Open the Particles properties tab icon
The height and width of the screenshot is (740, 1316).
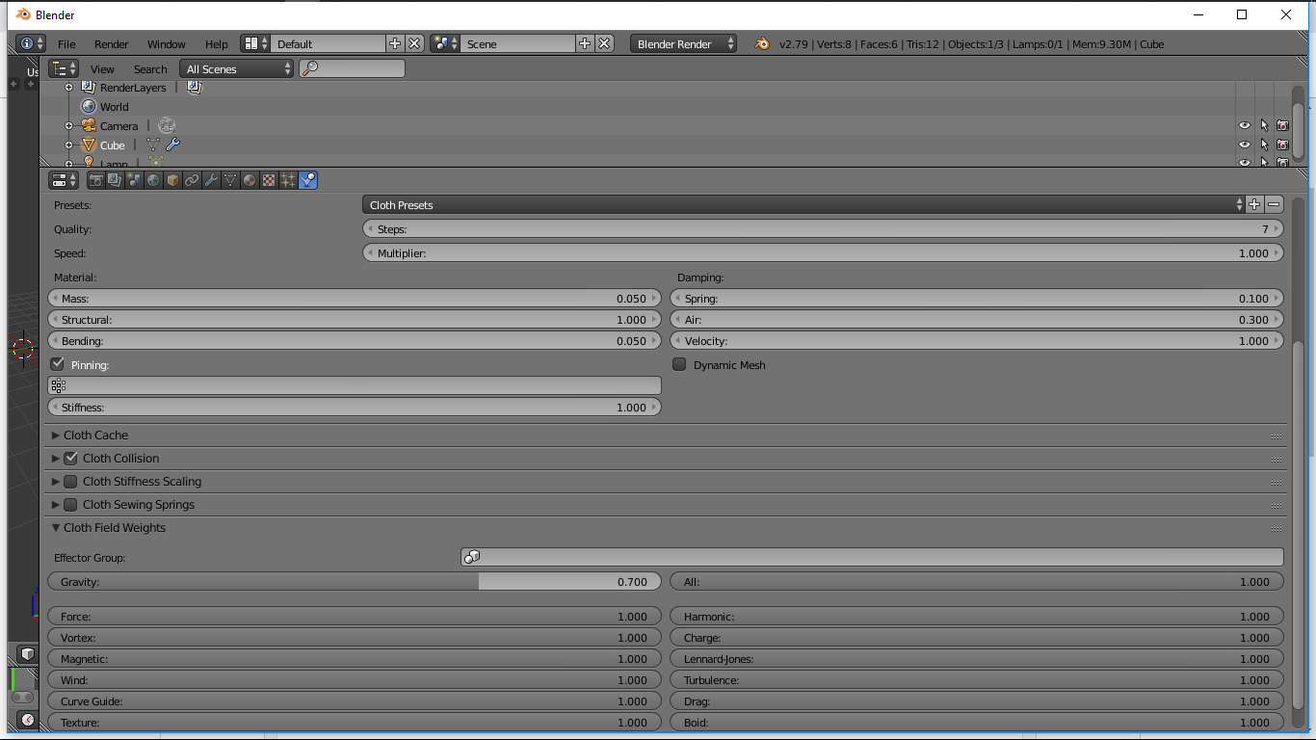click(288, 180)
